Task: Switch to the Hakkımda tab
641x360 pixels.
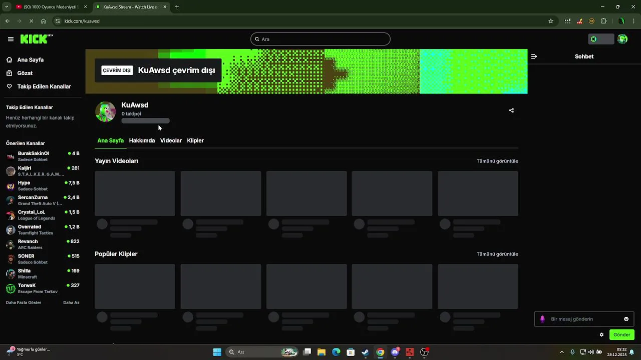Action: click(x=142, y=140)
